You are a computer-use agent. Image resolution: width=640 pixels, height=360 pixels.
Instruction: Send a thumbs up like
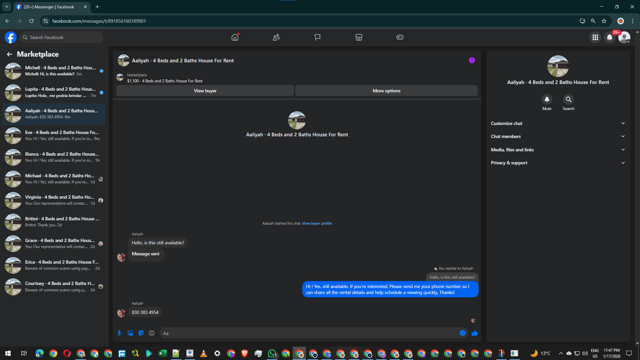pyautogui.click(x=475, y=333)
